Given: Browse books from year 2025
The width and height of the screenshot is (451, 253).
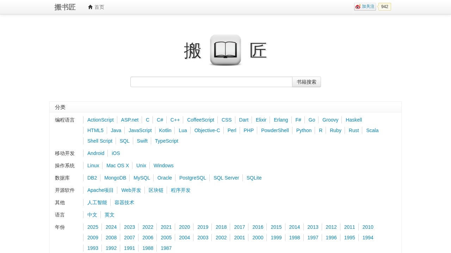Looking at the screenshot, I should coord(93,227).
